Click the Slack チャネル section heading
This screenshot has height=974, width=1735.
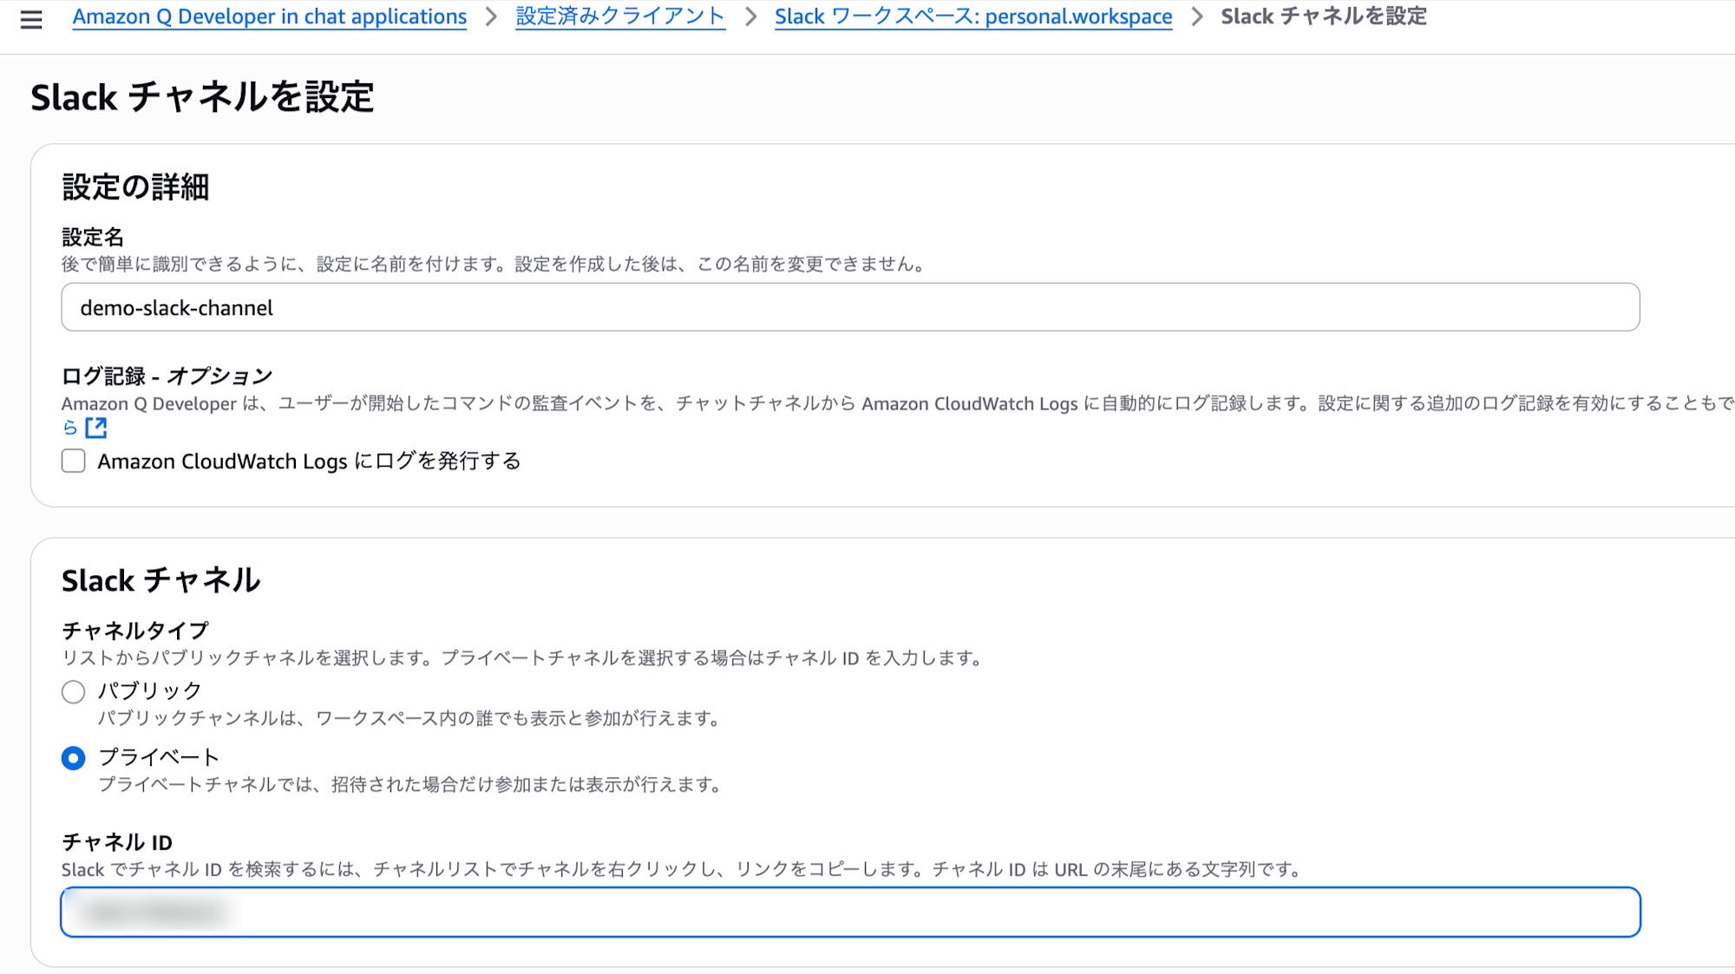click(161, 579)
